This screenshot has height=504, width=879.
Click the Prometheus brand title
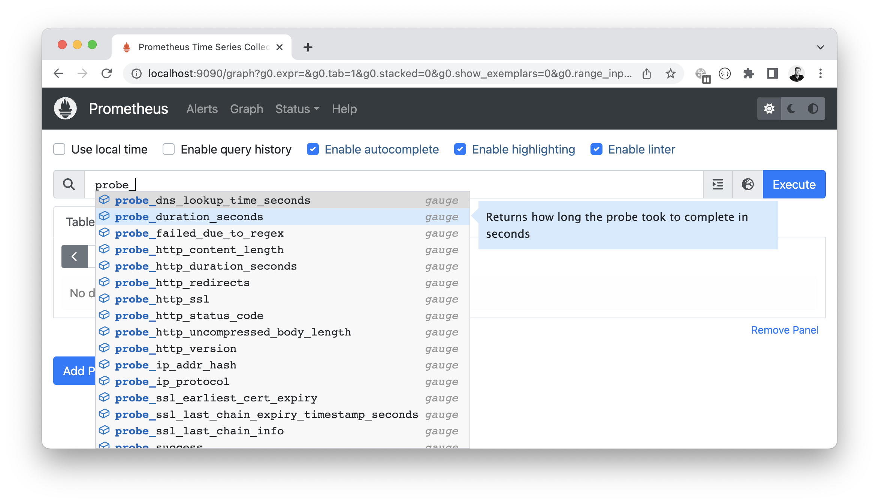[129, 109]
